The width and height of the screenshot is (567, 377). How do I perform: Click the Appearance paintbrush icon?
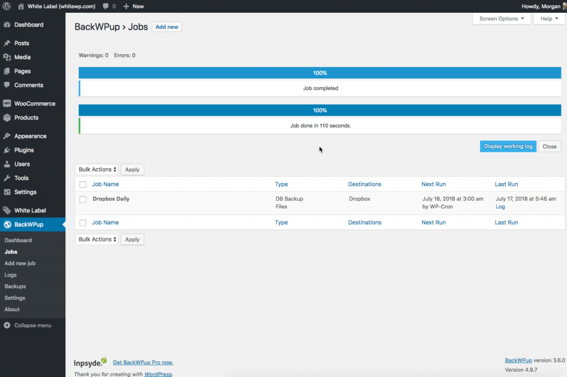click(x=7, y=136)
